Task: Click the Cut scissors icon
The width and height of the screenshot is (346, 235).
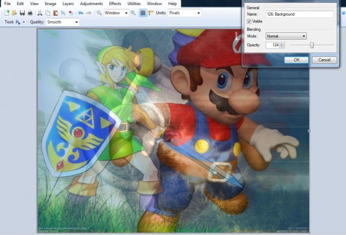Action: coord(40,13)
